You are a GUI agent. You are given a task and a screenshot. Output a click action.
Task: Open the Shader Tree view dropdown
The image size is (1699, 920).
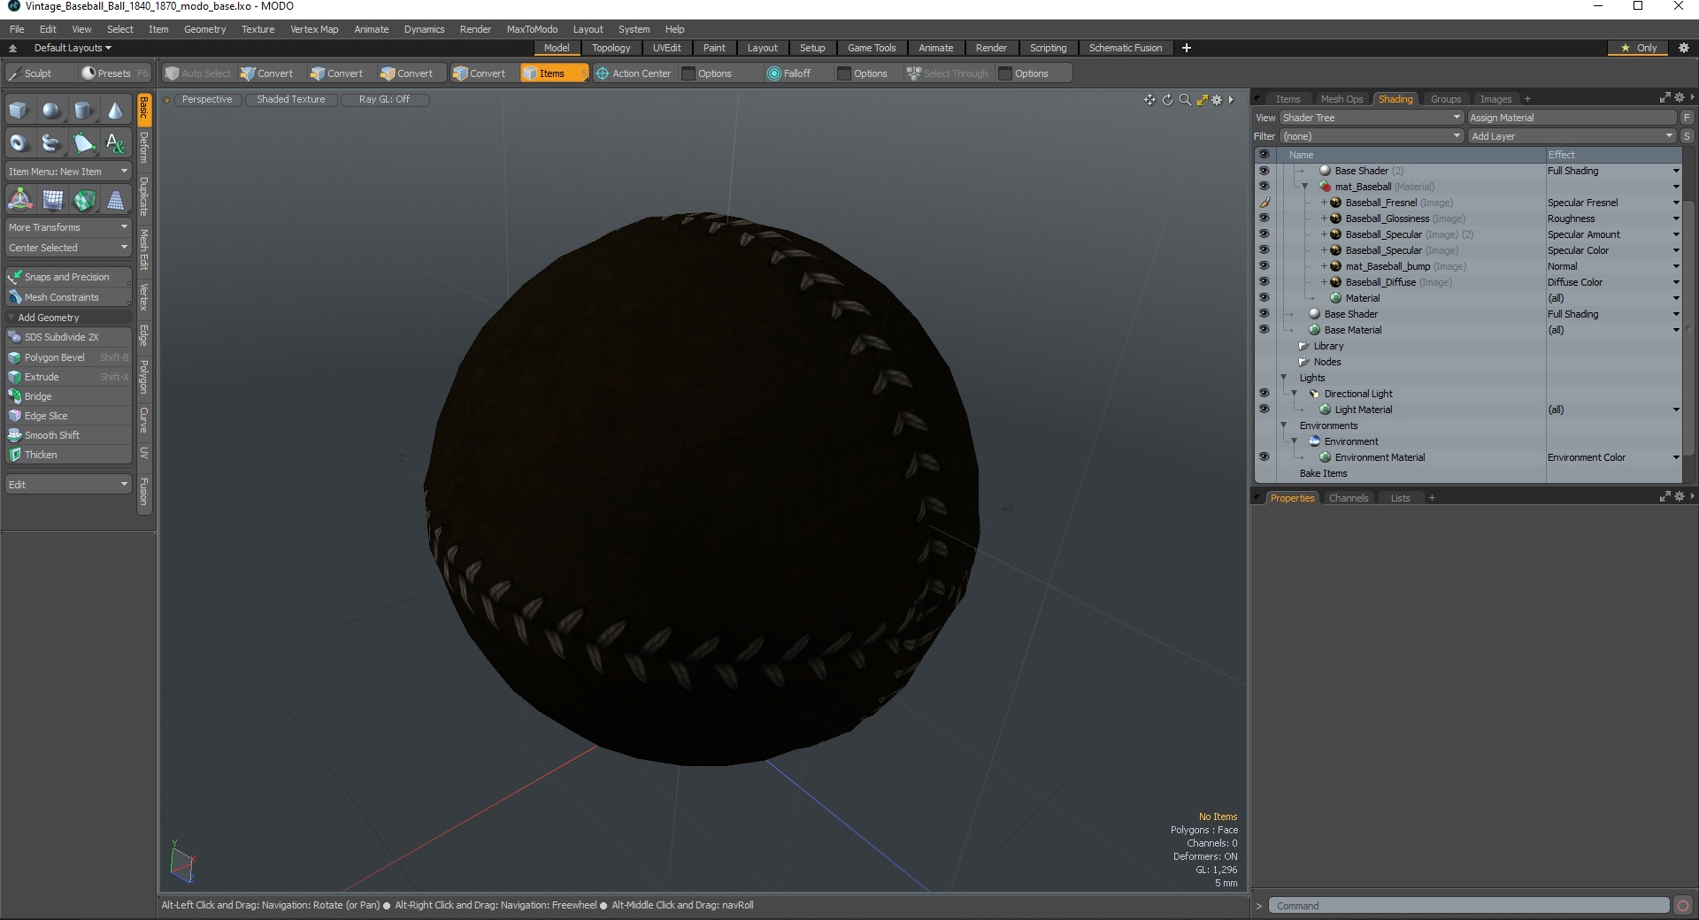click(1372, 118)
